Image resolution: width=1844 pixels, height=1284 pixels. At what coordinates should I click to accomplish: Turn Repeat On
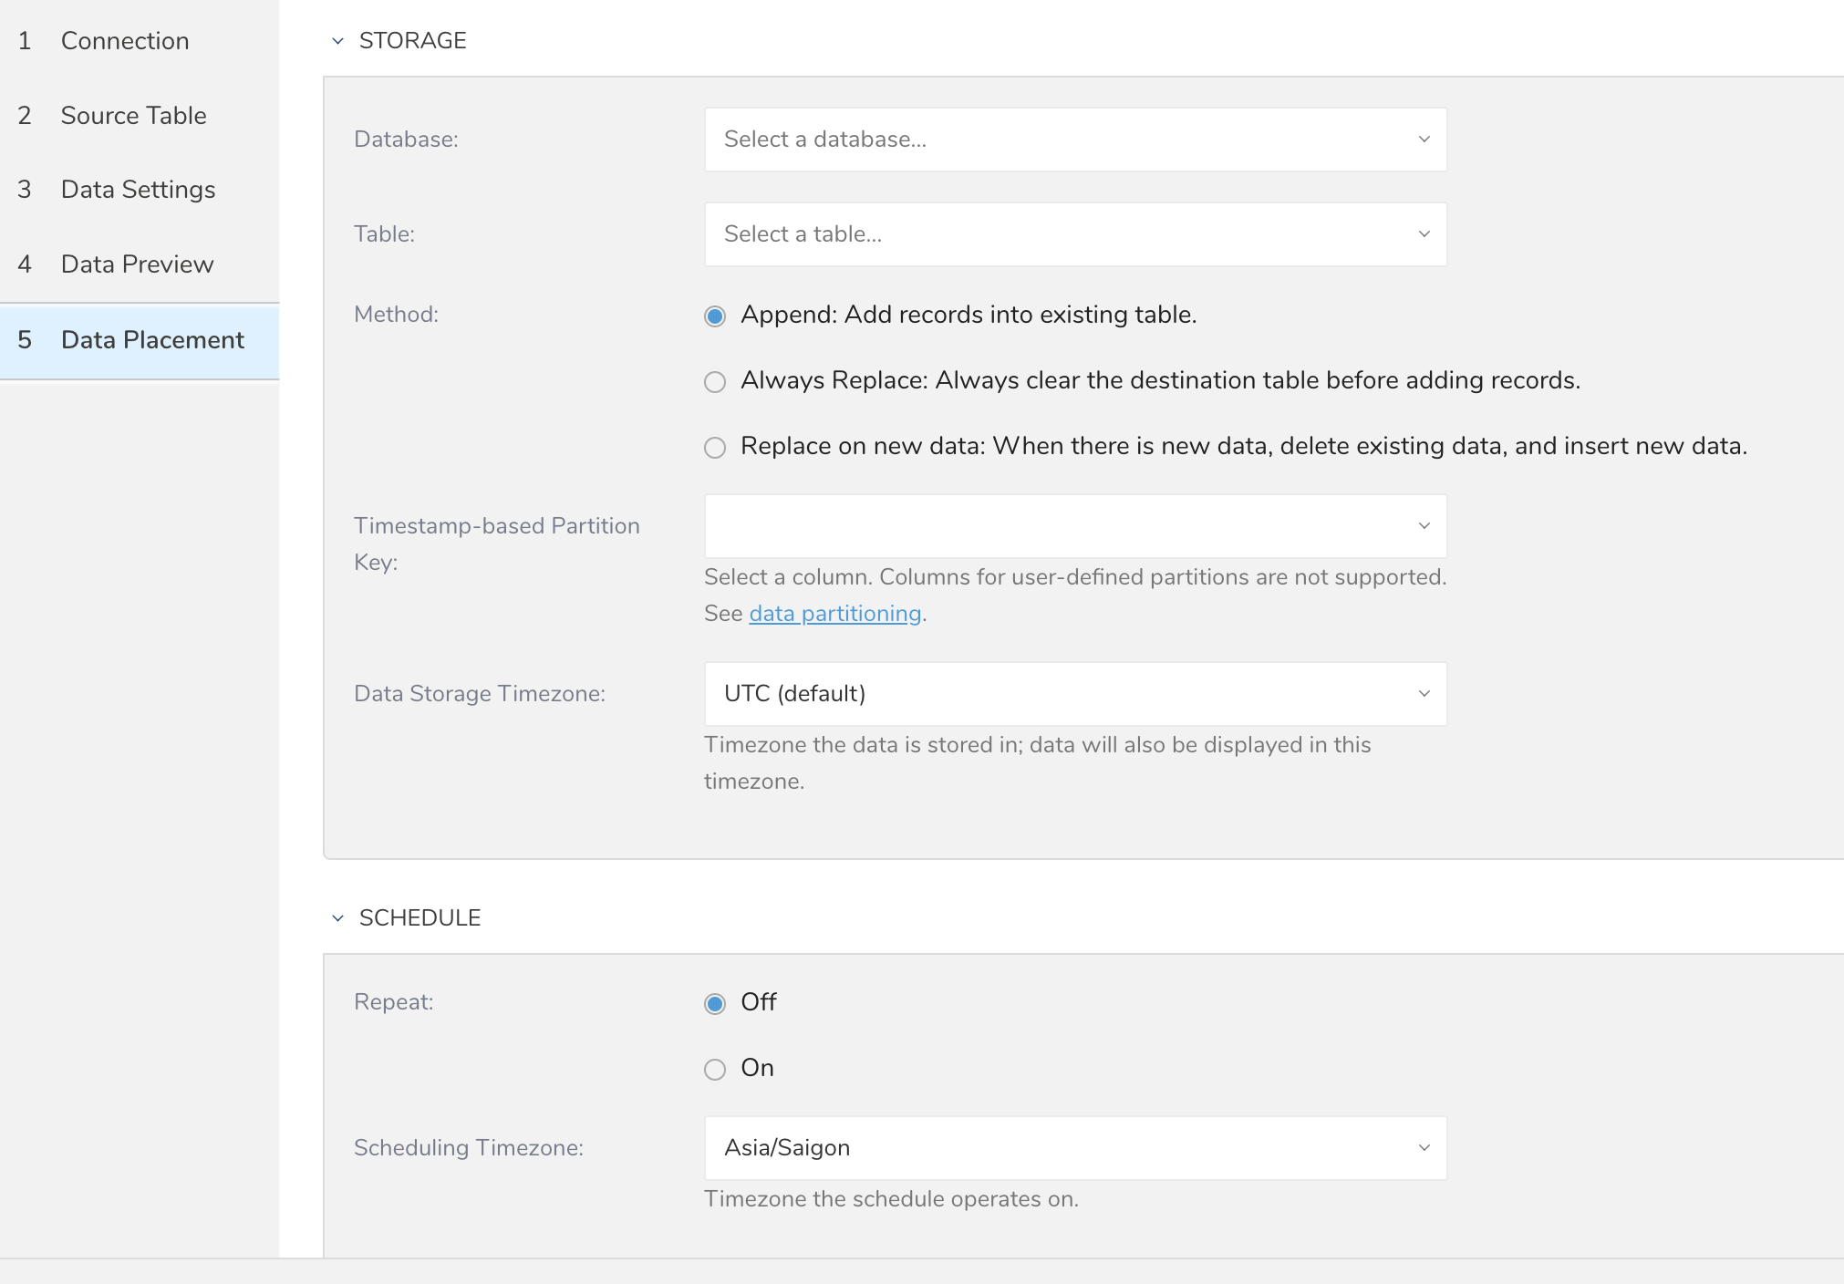click(715, 1070)
